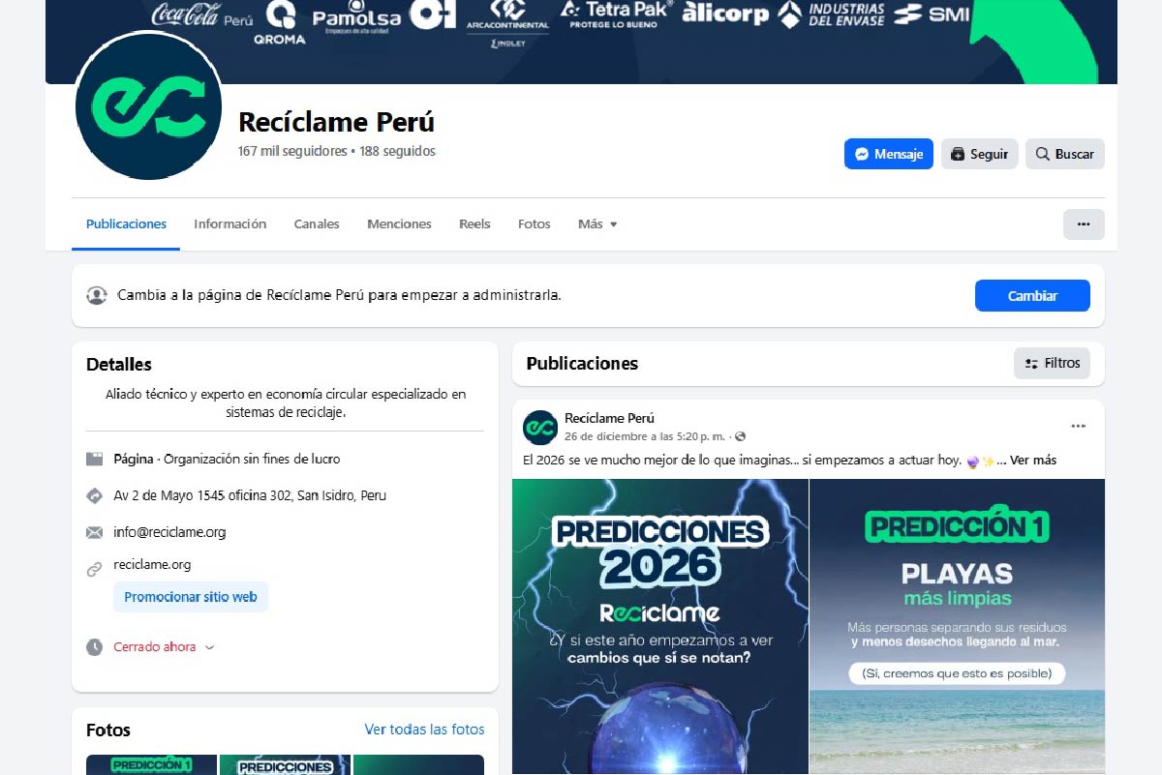Click the clock icon beside Cerrado ahora
This screenshot has width=1162, height=775.
(x=94, y=646)
